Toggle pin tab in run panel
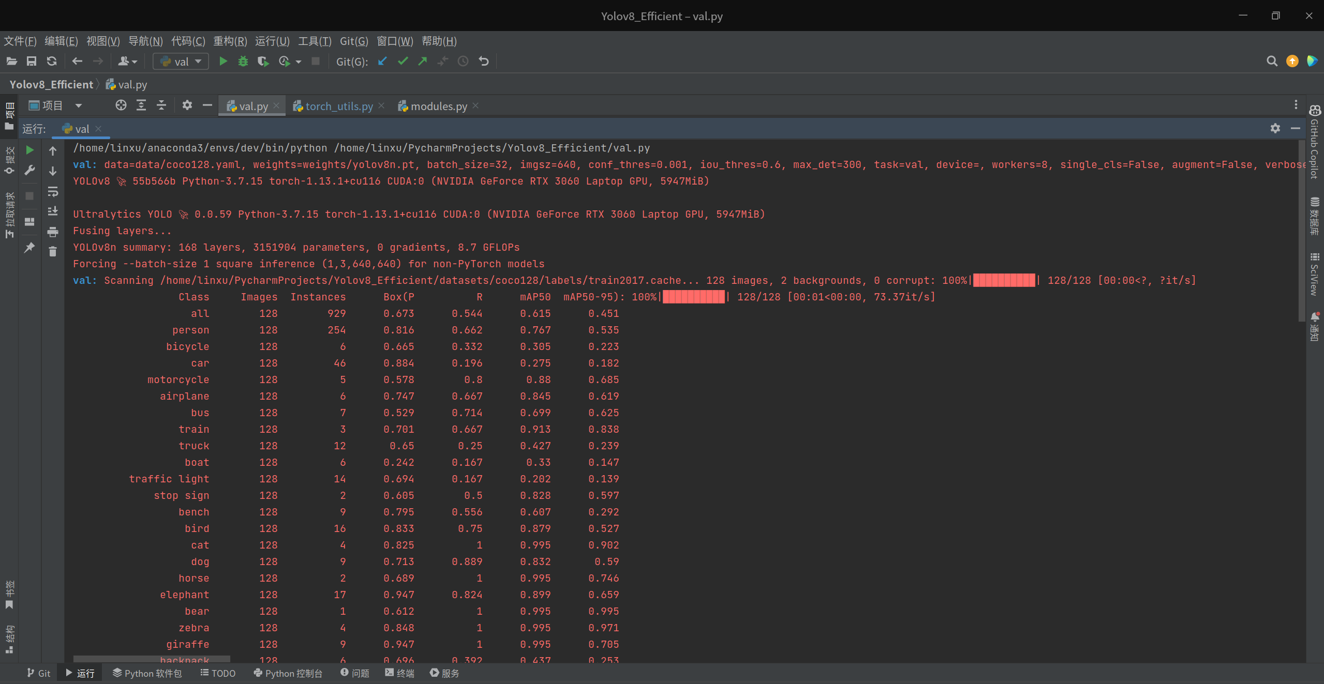1324x684 pixels. click(29, 248)
